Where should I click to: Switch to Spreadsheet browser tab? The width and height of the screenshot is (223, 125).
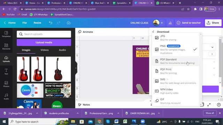[x=121, y=3]
